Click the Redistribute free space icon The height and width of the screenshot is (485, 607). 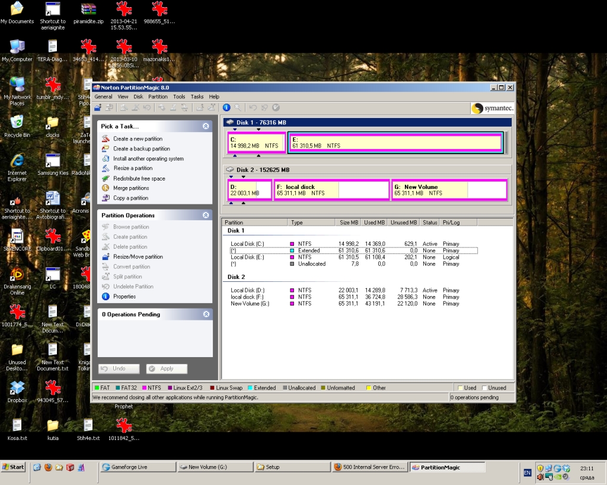click(x=106, y=178)
